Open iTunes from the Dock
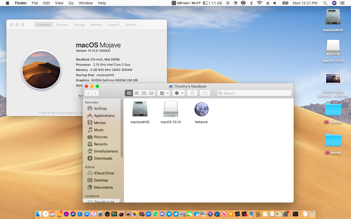Image resolution: width=351 pixels, height=219 pixels. (94, 214)
